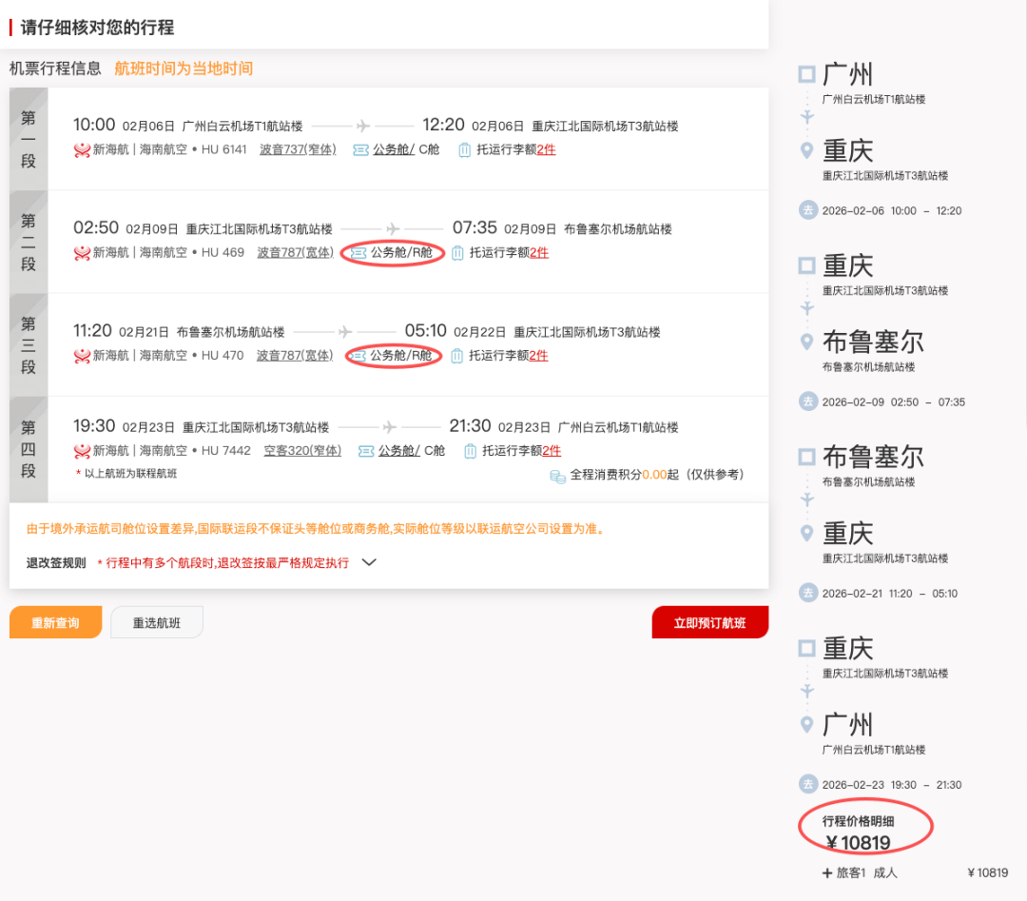Click the Hainan Airlines logo on segment one
This screenshot has width=1027, height=901.
(x=84, y=149)
